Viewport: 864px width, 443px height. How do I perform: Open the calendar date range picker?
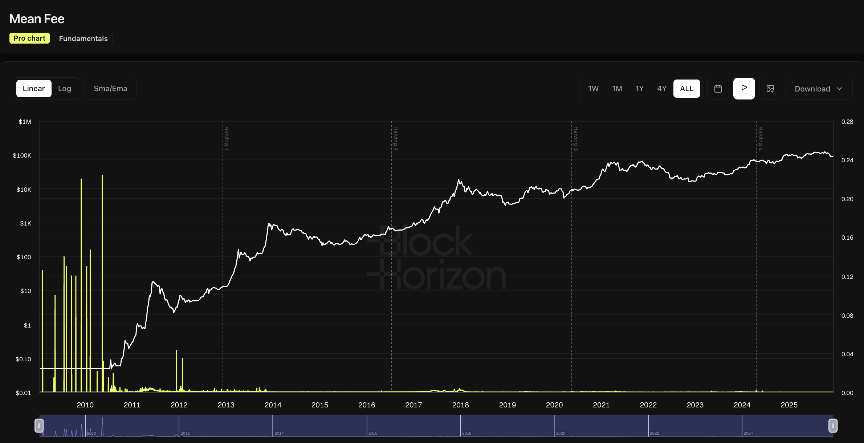point(718,89)
